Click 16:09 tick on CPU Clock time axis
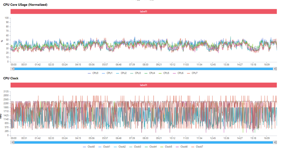This screenshot has height=152, width=288. point(267,138)
